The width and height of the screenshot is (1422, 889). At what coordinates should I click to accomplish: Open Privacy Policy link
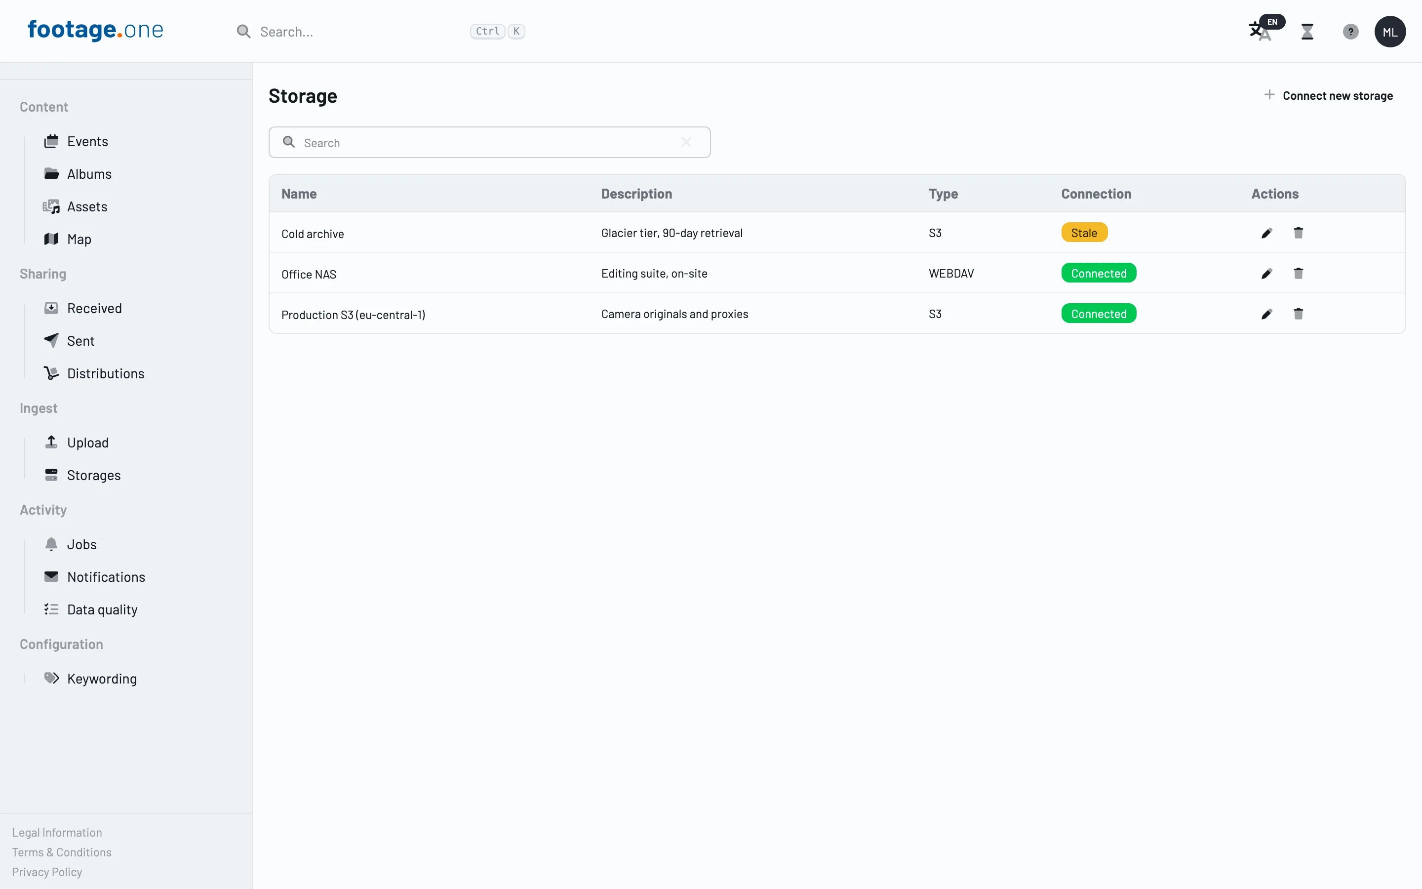click(47, 872)
